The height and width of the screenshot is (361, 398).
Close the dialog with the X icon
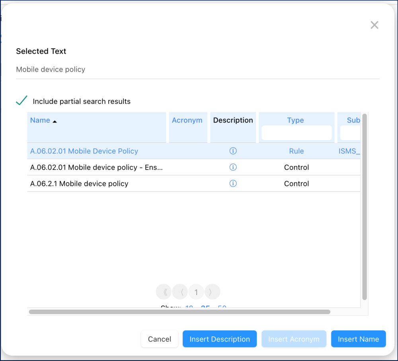pyautogui.click(x=374, y=25)
